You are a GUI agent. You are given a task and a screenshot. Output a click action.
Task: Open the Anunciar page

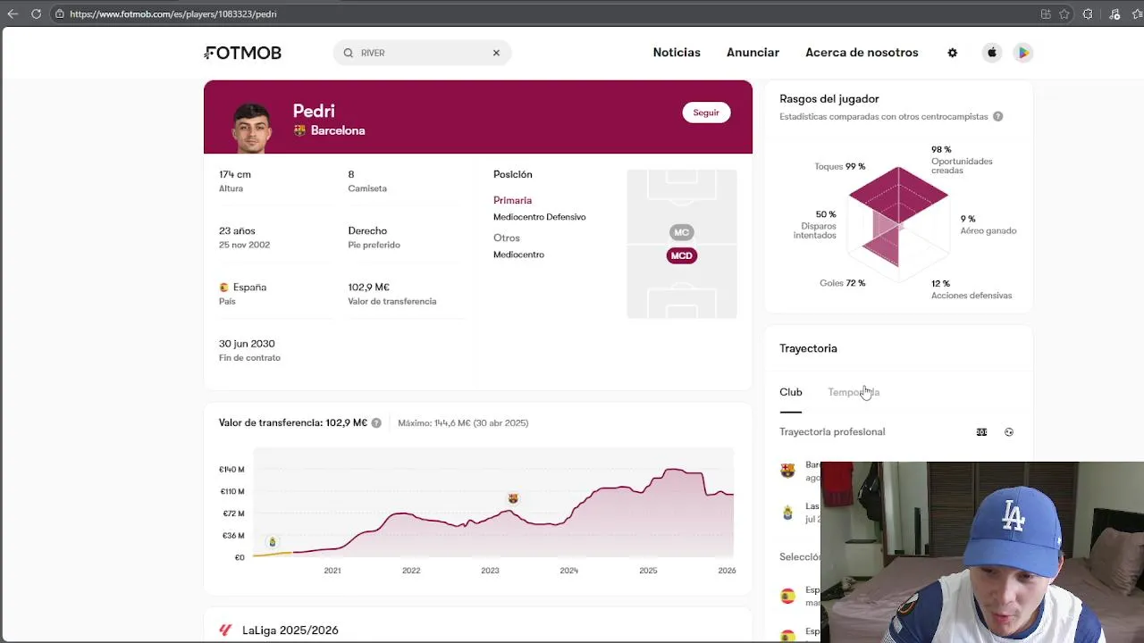tap(753, 53)
